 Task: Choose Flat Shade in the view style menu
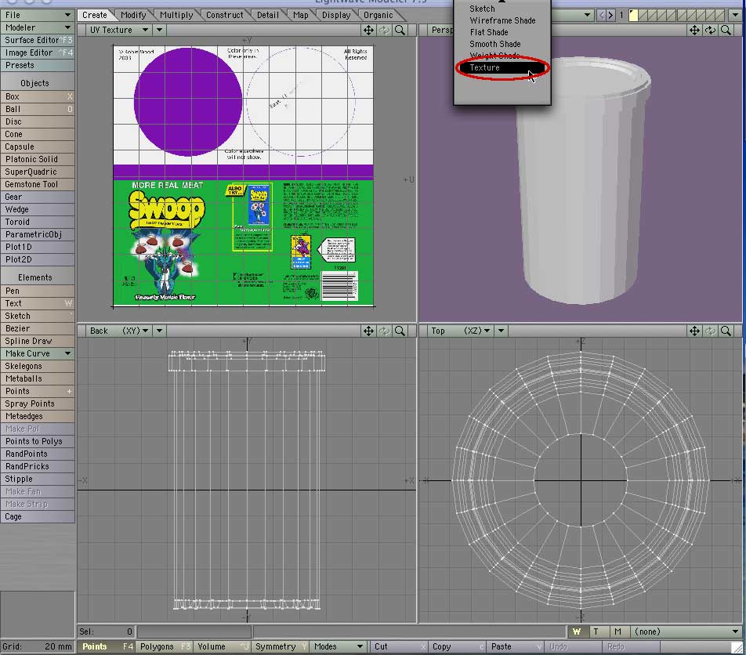[502, 32]
